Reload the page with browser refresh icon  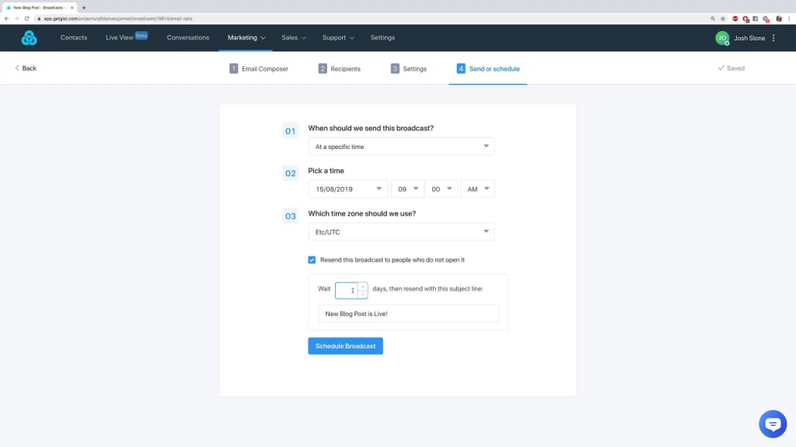pyautogui.click(x=26, y=18)
